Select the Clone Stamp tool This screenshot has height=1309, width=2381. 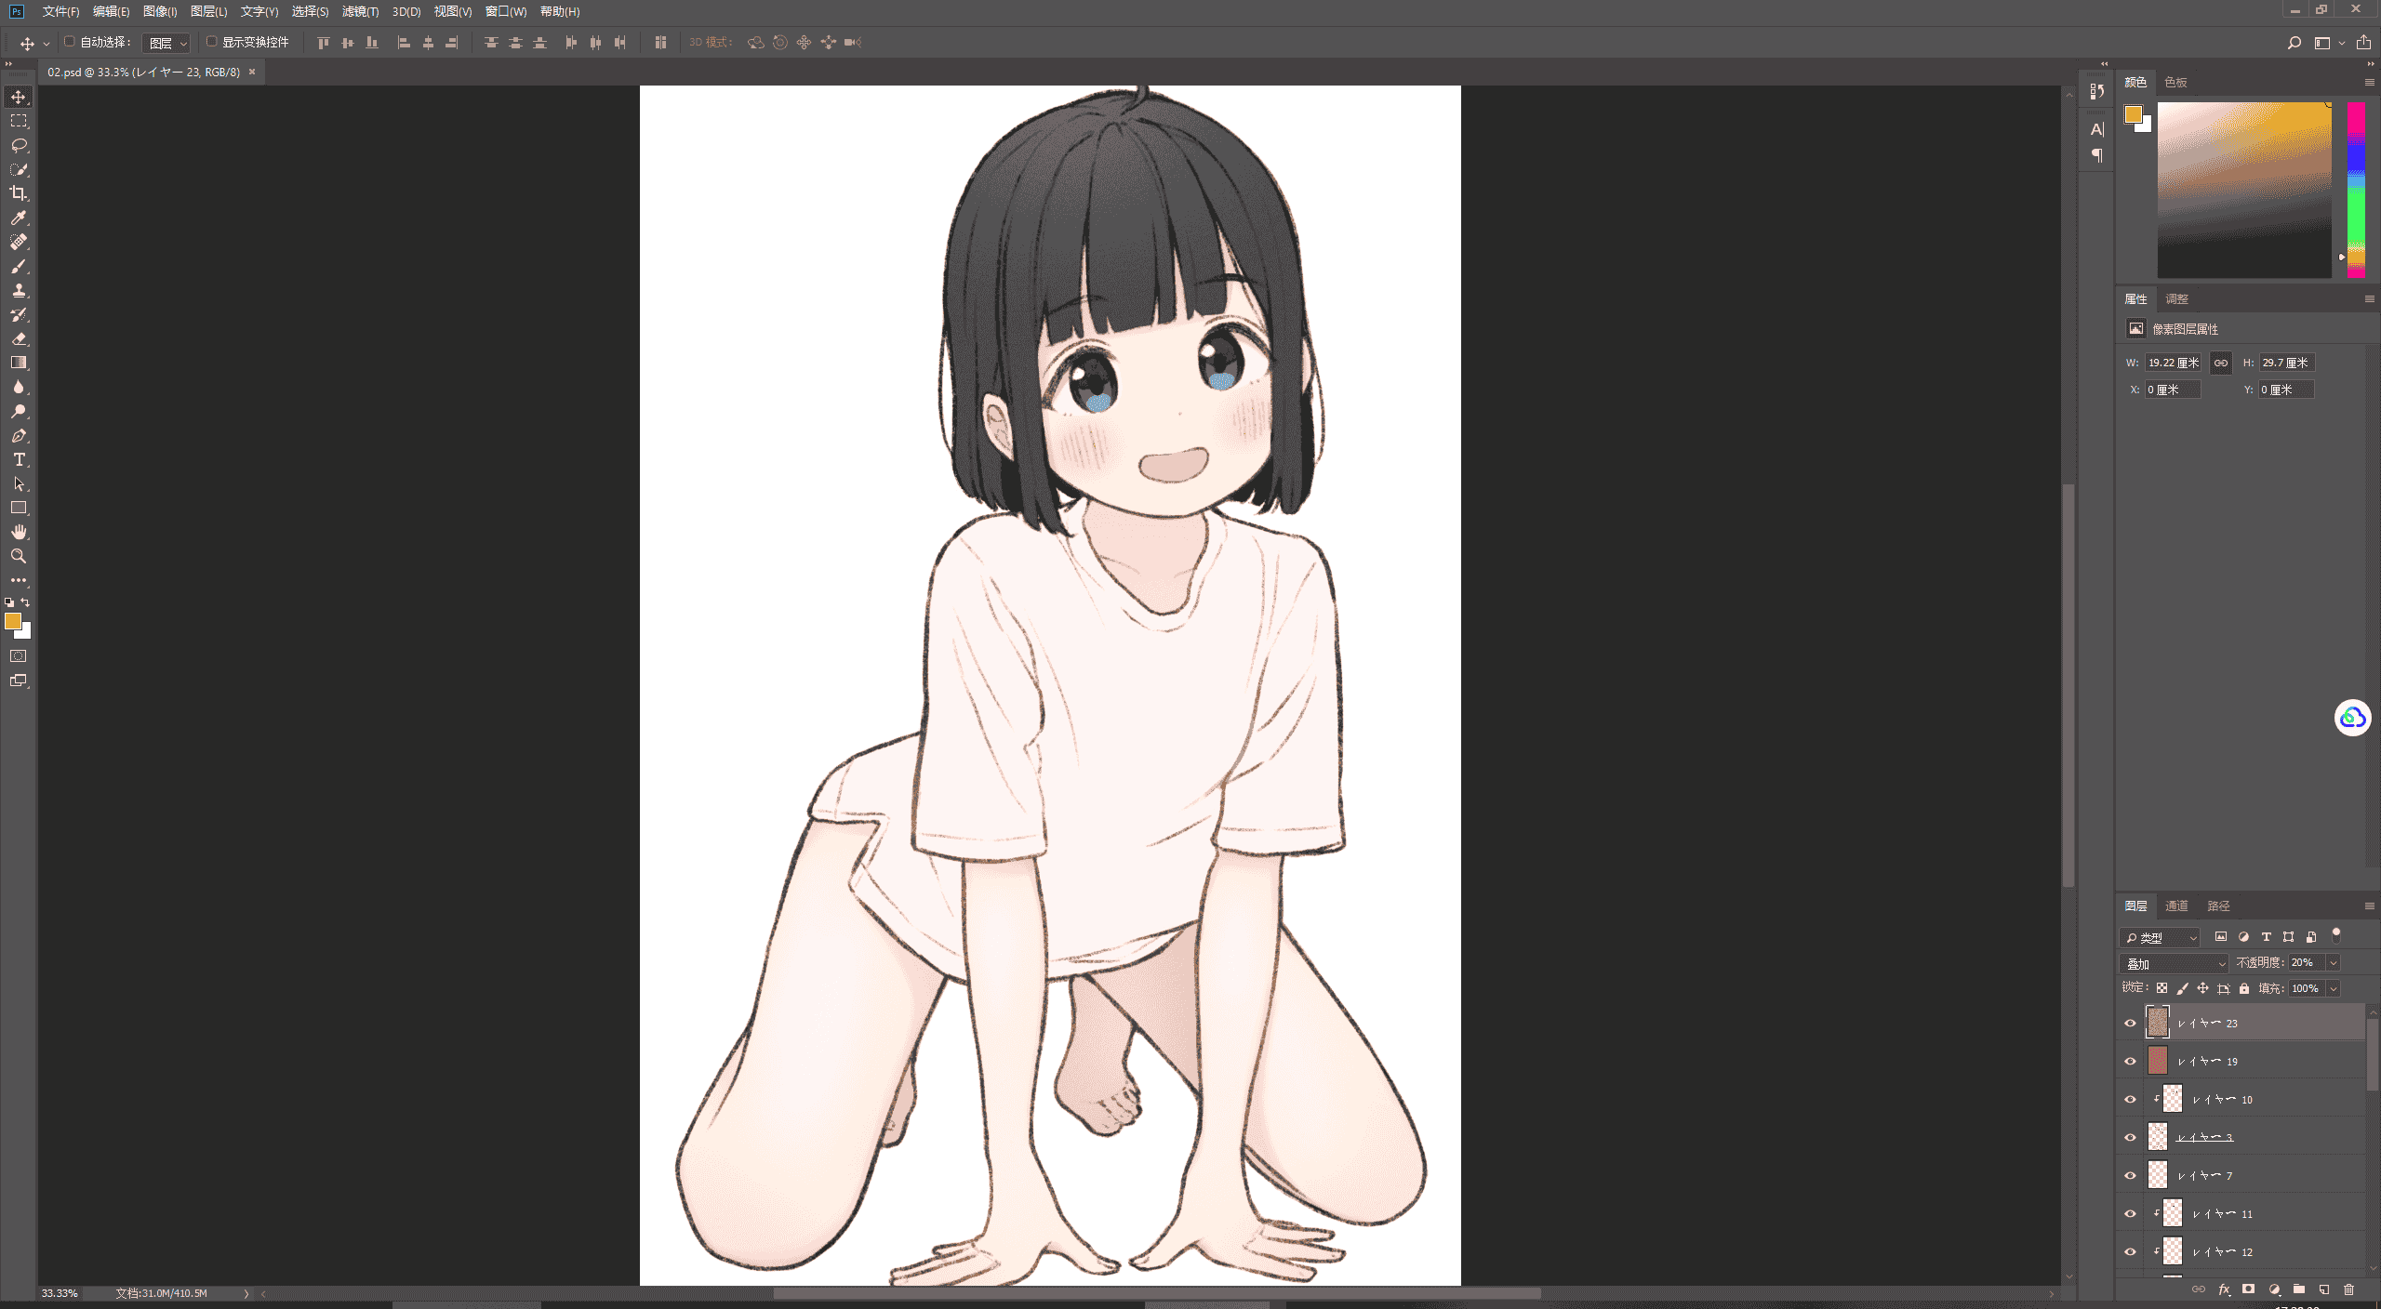pos(19,290)
